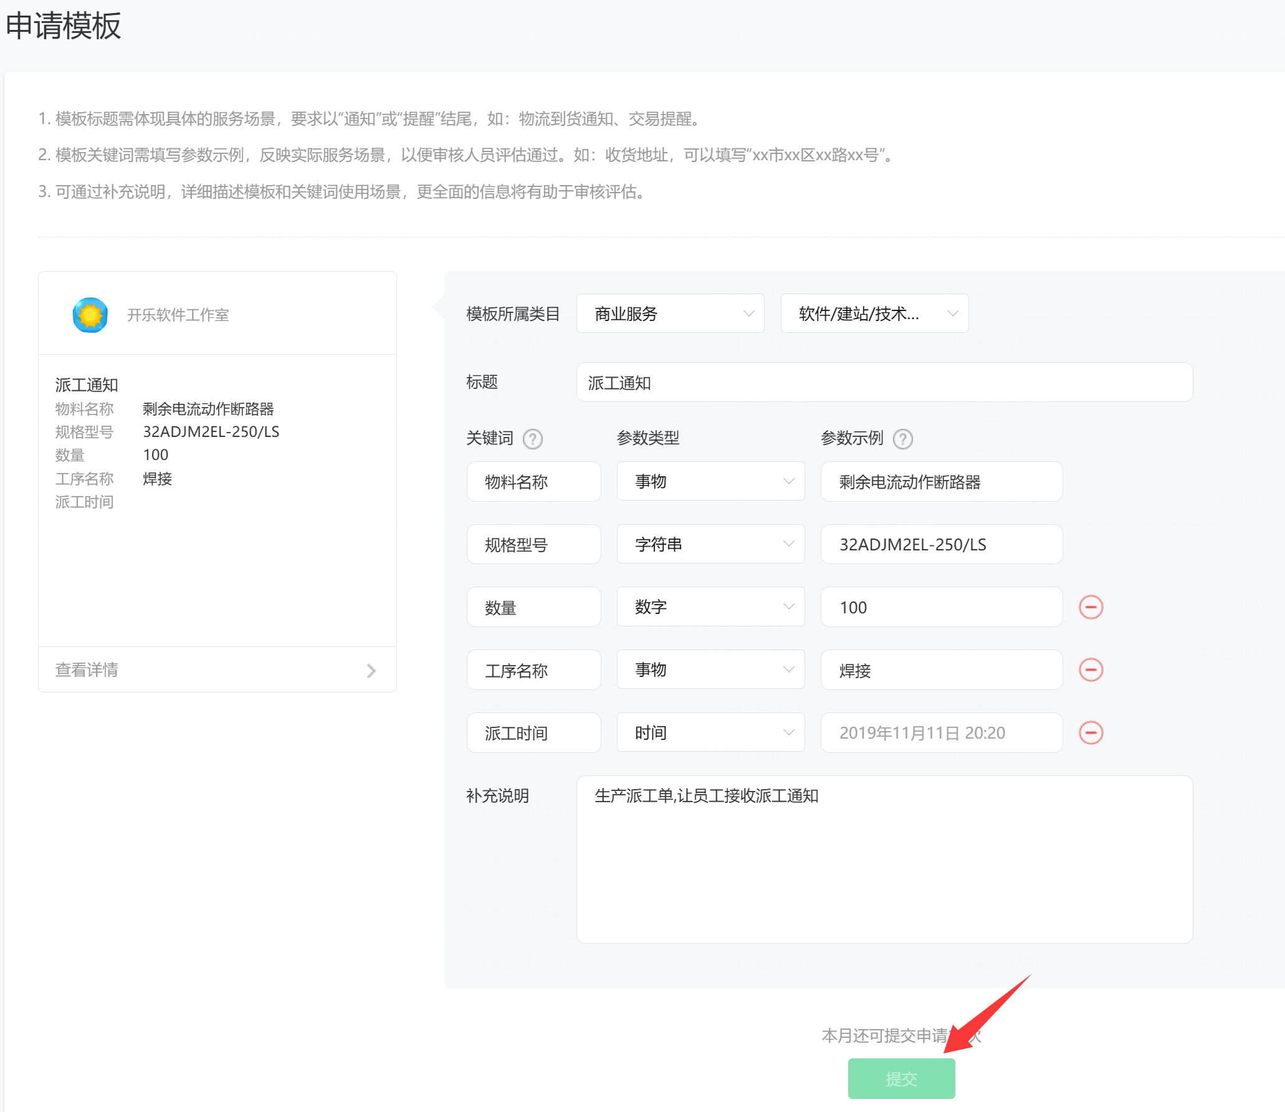Remove the 派工时间 keyword row
This screenshot has height=1112, width=1285.
pyautogui.click(x=1091, y=732)
